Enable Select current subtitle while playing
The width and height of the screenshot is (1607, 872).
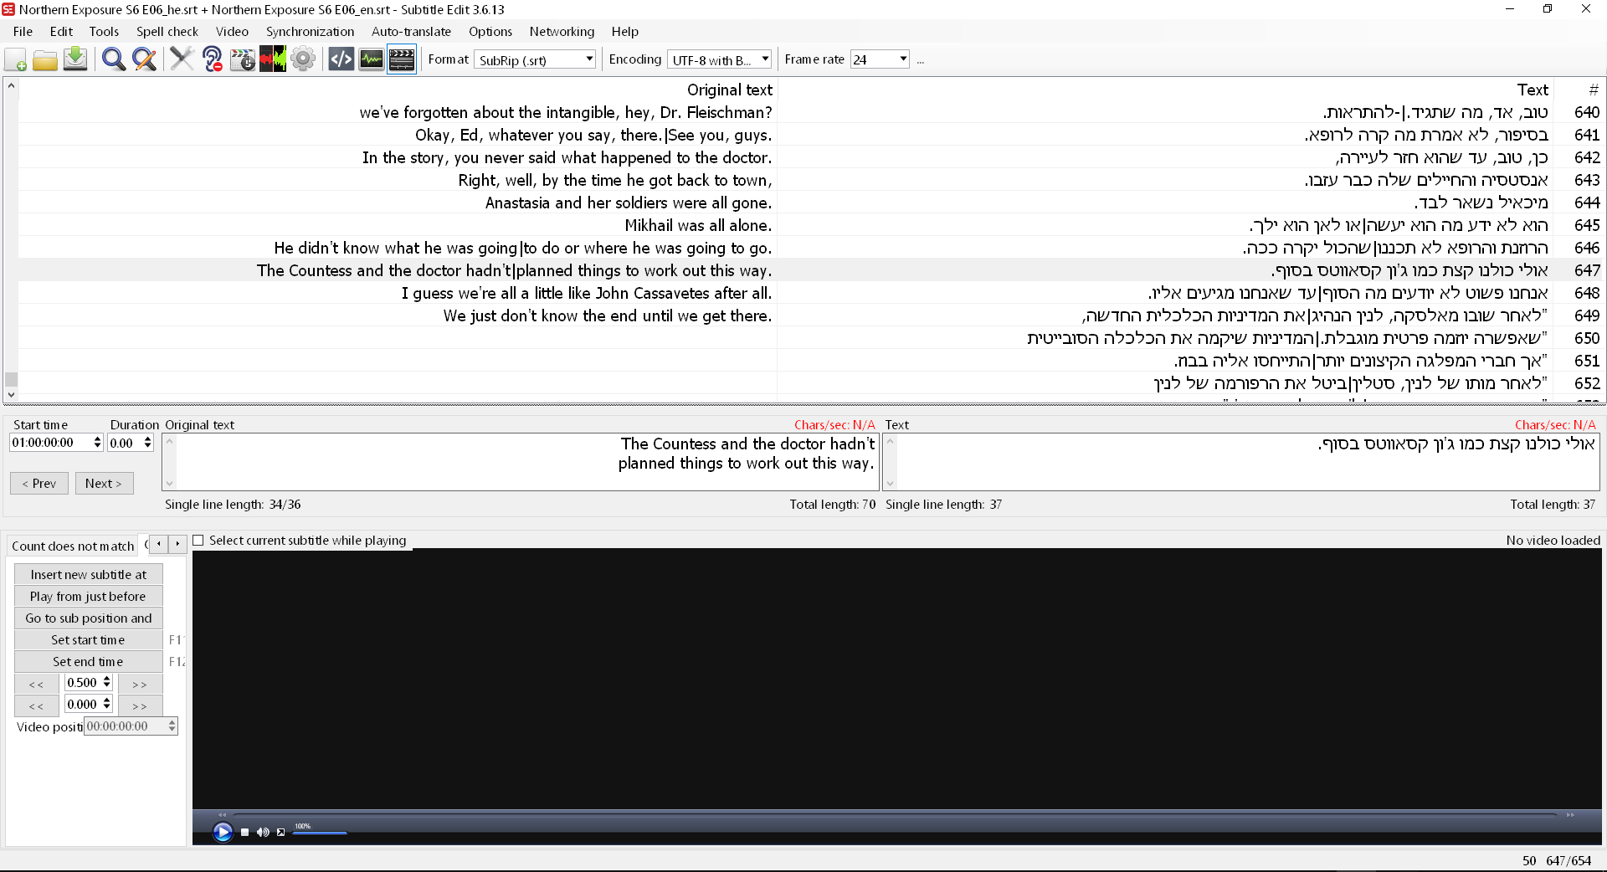198,540
